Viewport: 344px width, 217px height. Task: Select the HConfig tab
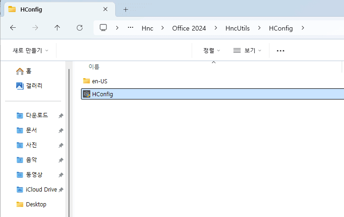click(x=60, y=9)
